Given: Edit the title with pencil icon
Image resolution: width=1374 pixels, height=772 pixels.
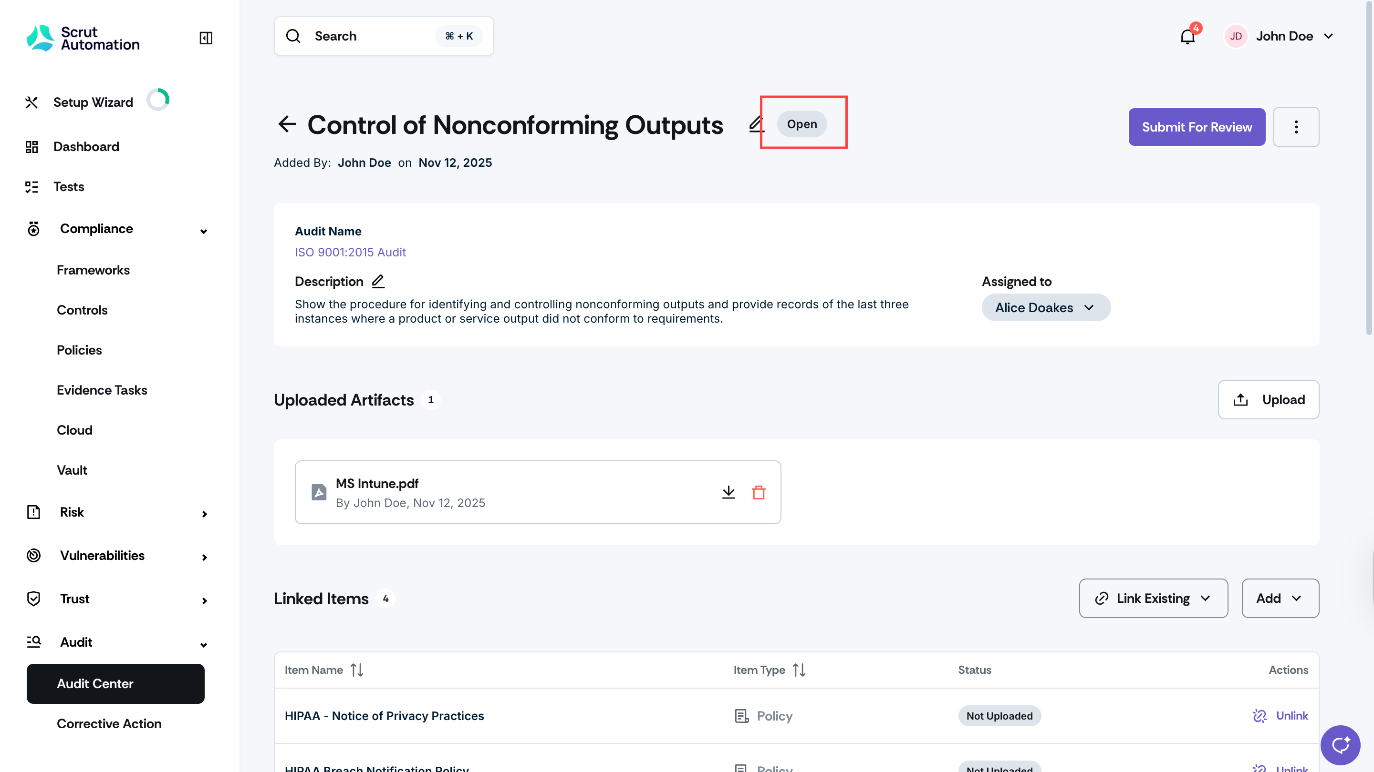Looking at the screenshot, I should tap(756, 124).
